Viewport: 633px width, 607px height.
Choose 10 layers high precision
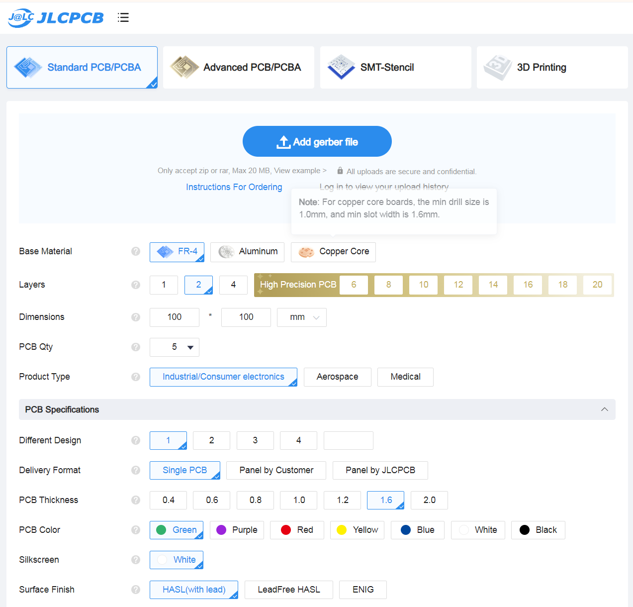tap(423, 285)
